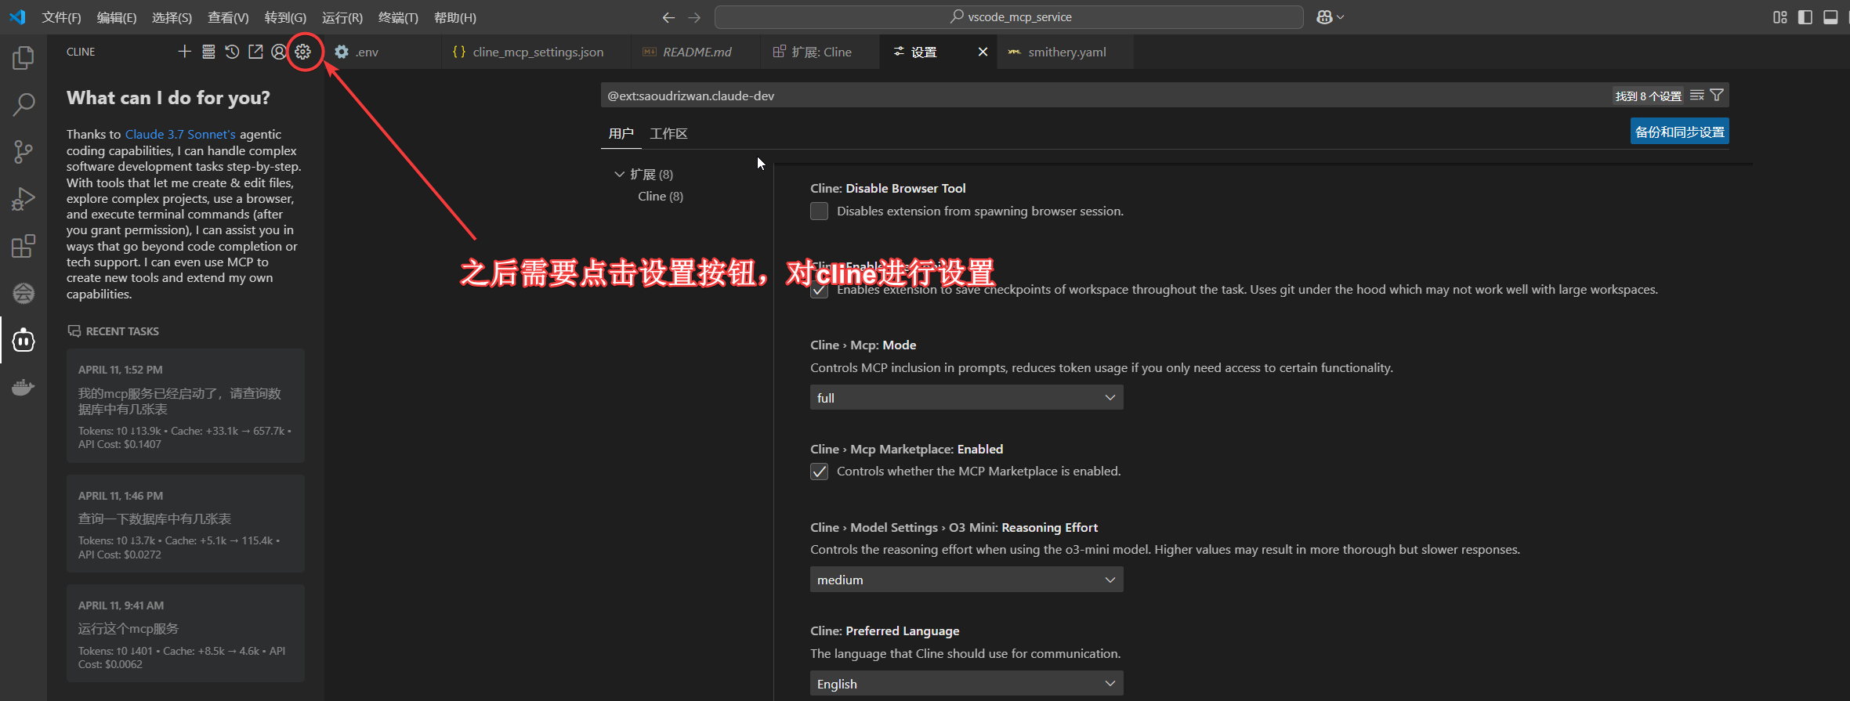
Task: Open Cline settings gear icon
Action: point(303,52)
